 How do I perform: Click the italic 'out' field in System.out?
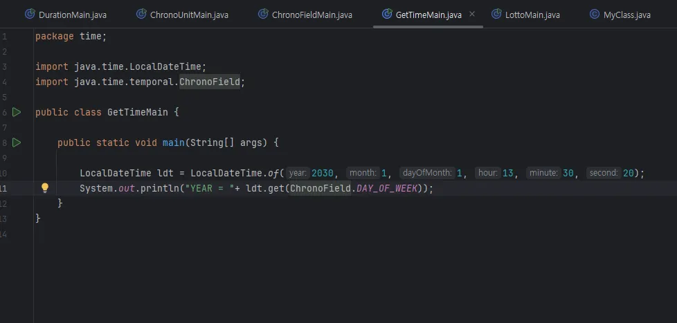[127, 188]
